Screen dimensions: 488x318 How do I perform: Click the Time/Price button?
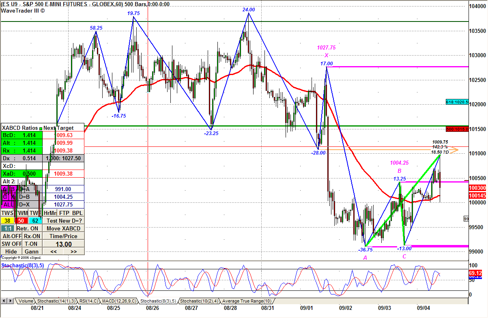tap(64, 236)
